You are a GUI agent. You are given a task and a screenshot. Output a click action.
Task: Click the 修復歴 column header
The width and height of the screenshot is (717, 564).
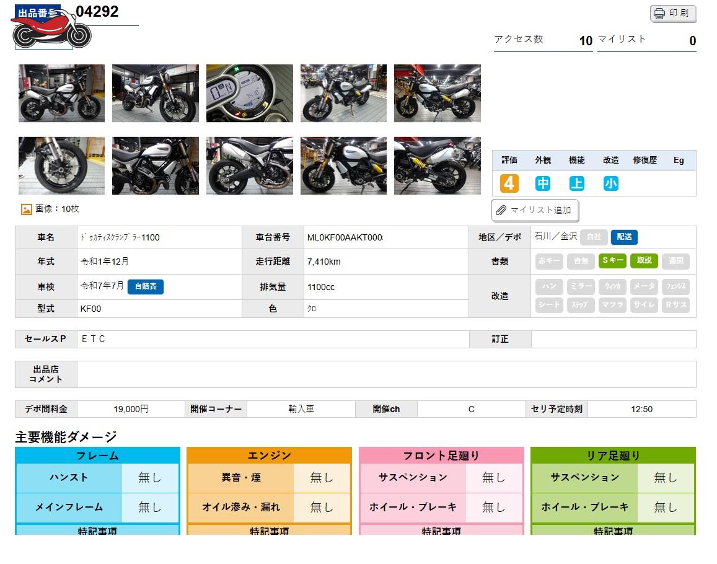[x=644, y=160]
